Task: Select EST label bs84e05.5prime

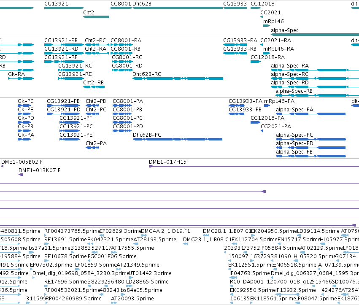Action: (x=141, y=290)
